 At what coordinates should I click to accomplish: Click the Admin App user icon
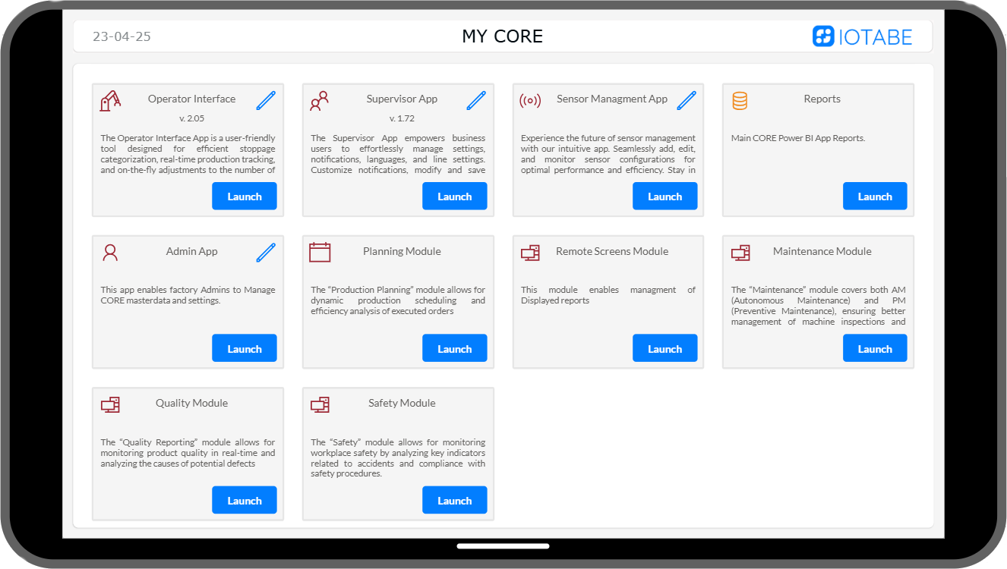pyautogui.click(x=110, y=253)
